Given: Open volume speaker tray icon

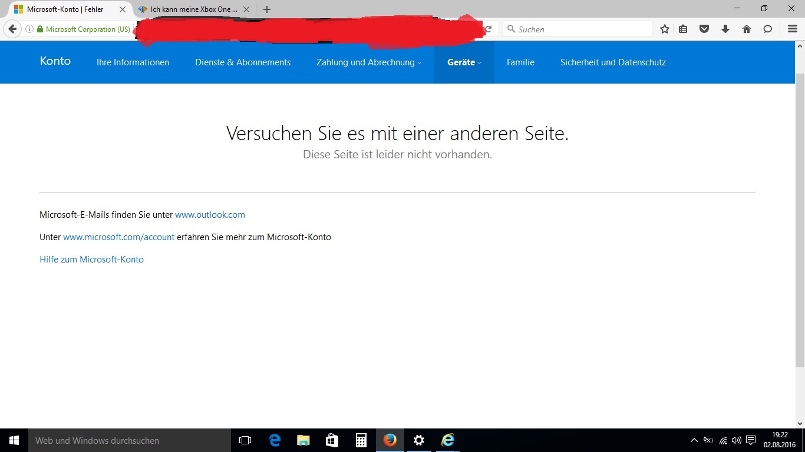Looking at the screenshot, I should pyautogui.click(x=737, y=440).
